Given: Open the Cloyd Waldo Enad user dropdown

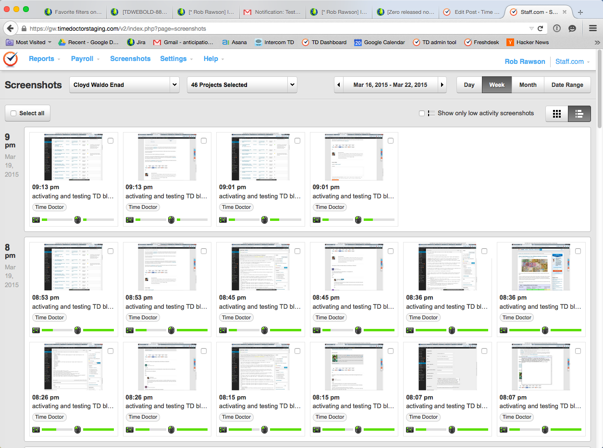Looking at the screenshot, I should [124, 85].
